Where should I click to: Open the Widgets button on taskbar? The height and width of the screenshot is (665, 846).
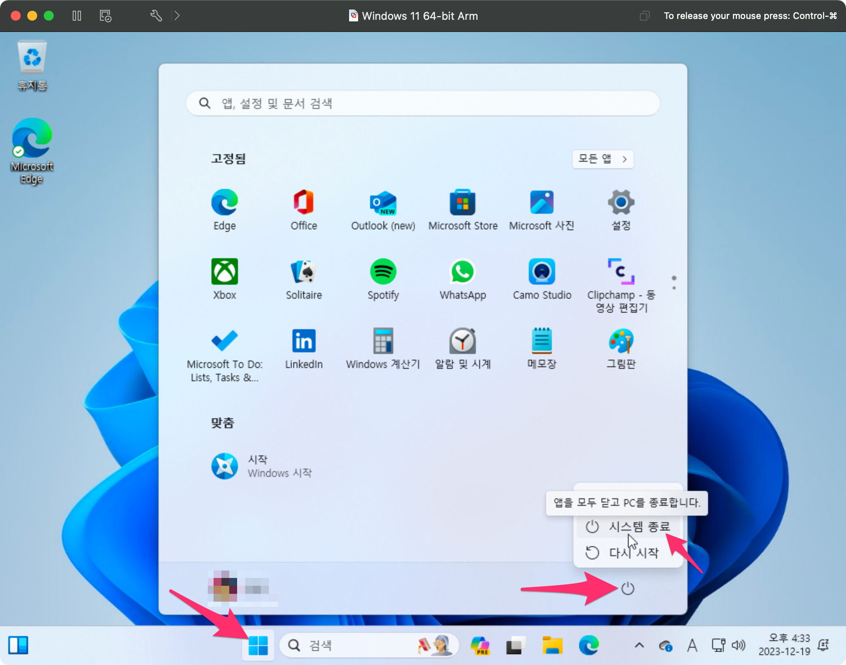18,645
